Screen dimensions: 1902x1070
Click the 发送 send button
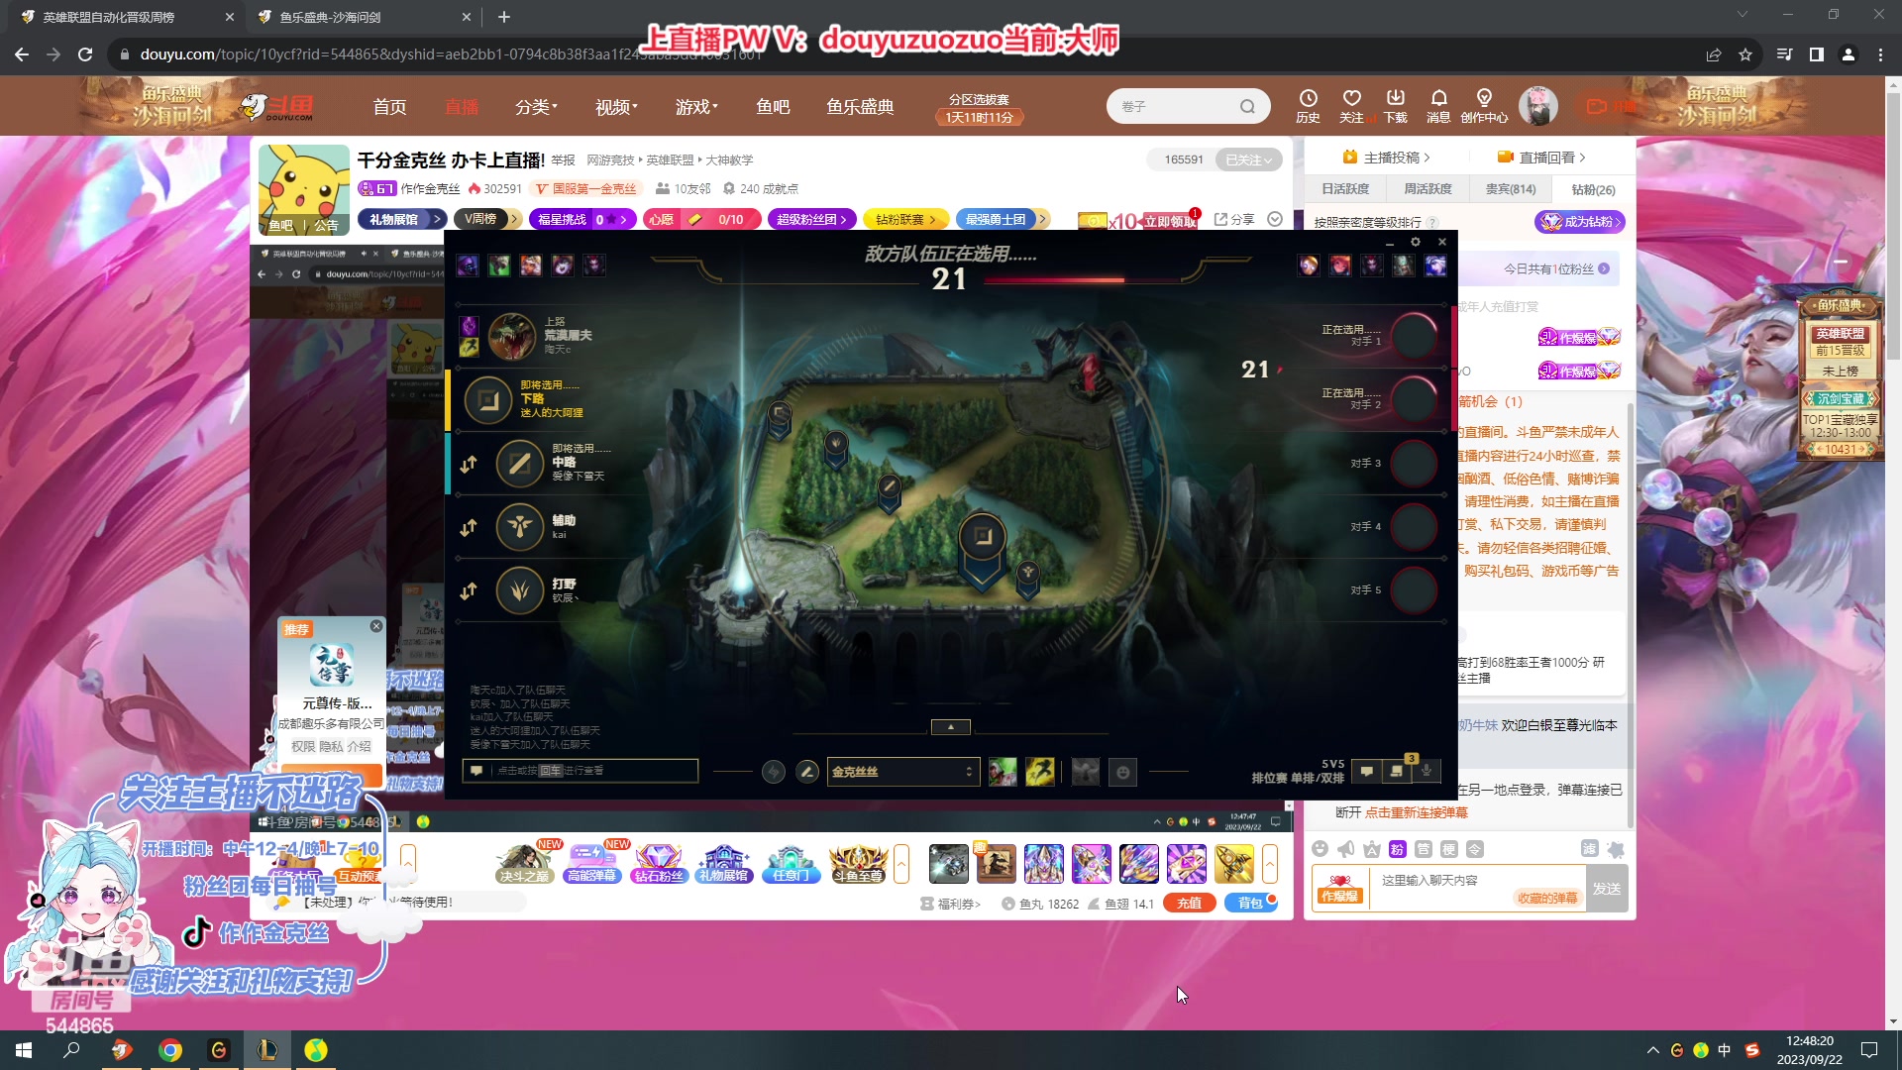point(1607,889)
